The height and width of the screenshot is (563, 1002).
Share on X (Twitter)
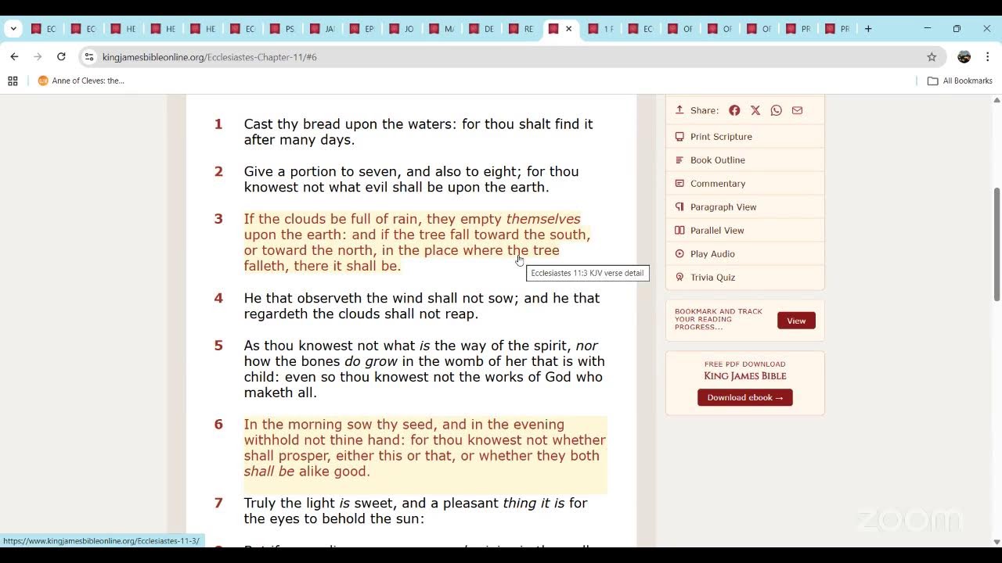755,110
